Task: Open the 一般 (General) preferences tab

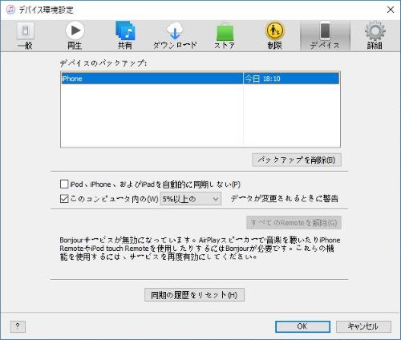Action: click(25, 36)
